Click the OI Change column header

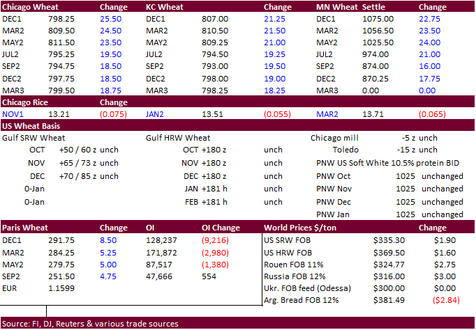tap(221, 228)
